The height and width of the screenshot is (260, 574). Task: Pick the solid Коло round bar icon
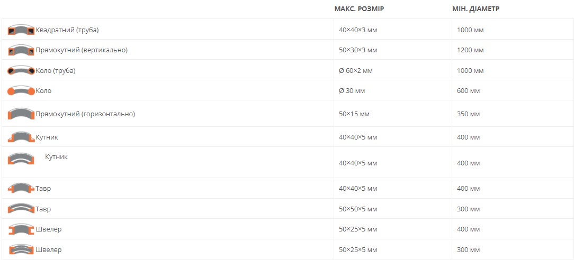pyautogui.click(x=21, y=91)
